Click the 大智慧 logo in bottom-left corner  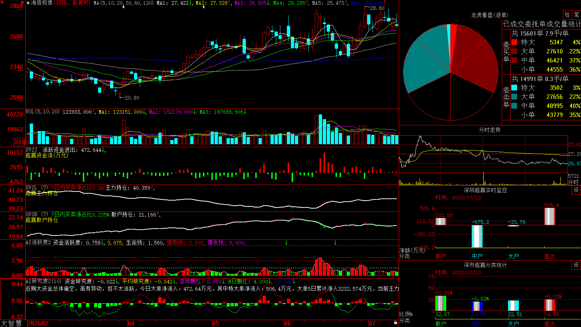[11, 323]
